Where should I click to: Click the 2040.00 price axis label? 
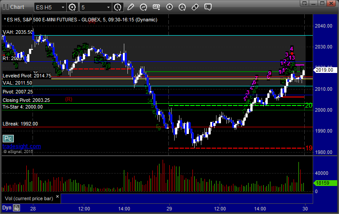click(323, 26)
